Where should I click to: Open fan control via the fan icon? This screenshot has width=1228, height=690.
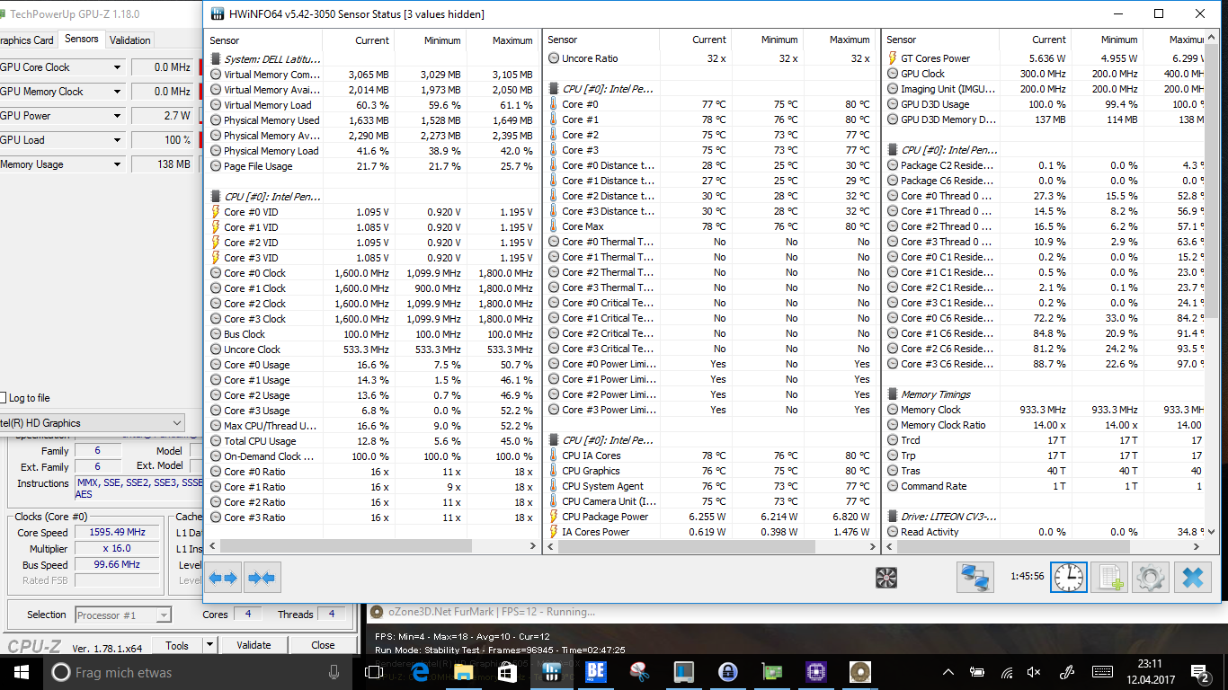(885, 578)
